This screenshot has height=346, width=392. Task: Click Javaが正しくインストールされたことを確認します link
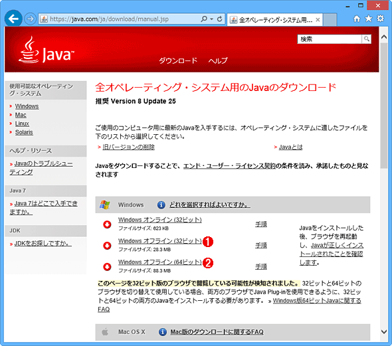tap(332, 254)
